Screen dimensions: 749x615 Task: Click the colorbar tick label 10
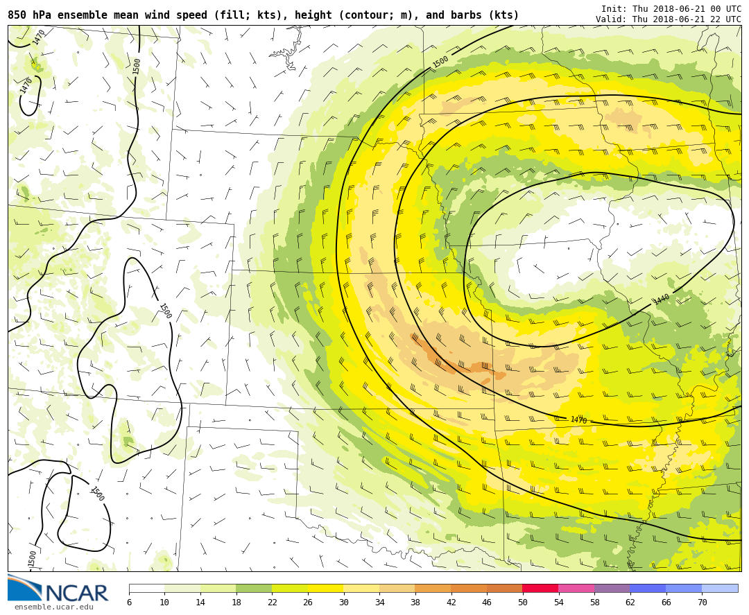[x=165, y=602]
